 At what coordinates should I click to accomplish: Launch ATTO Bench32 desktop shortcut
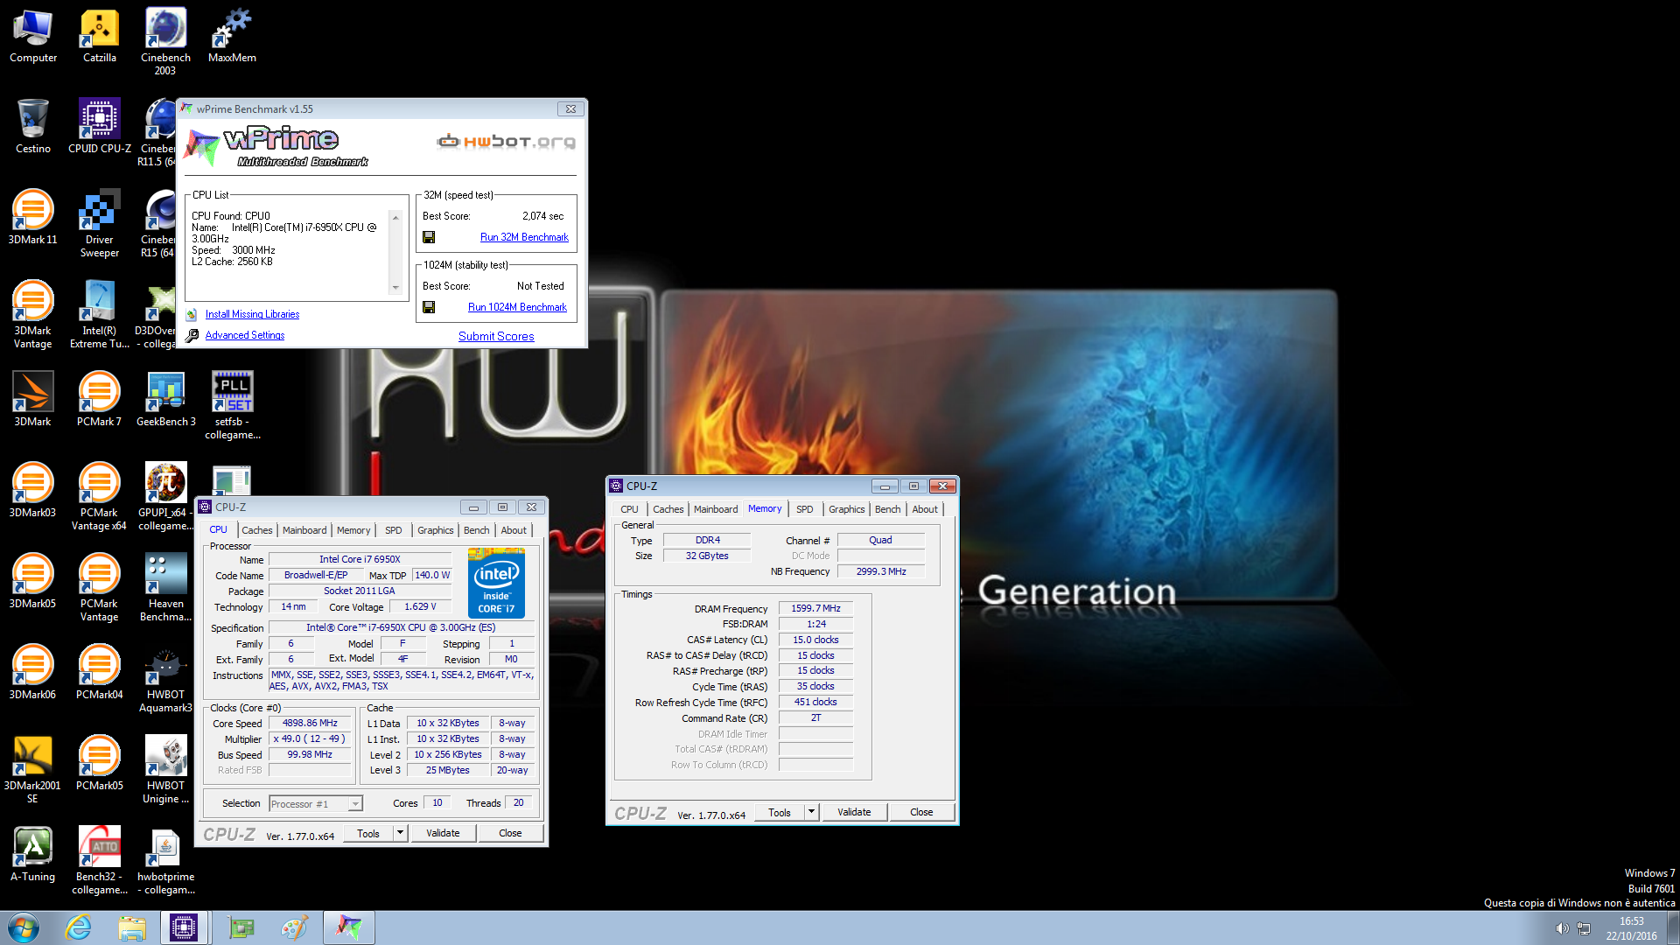[100, 861]
